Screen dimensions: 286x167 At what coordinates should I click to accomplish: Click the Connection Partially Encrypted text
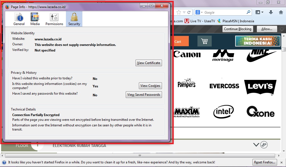(36, 115)
